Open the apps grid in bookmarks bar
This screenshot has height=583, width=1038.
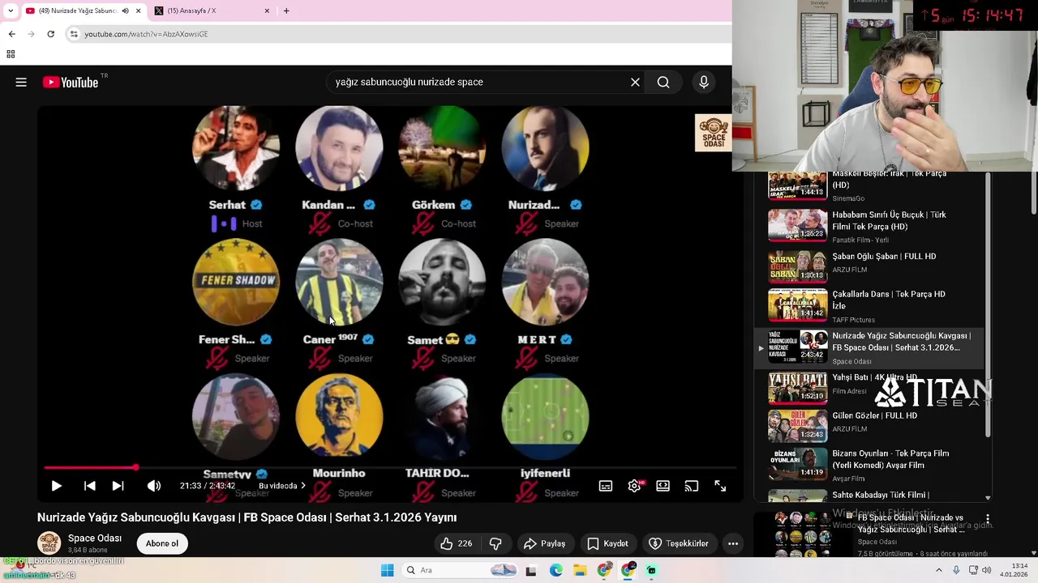11,54
